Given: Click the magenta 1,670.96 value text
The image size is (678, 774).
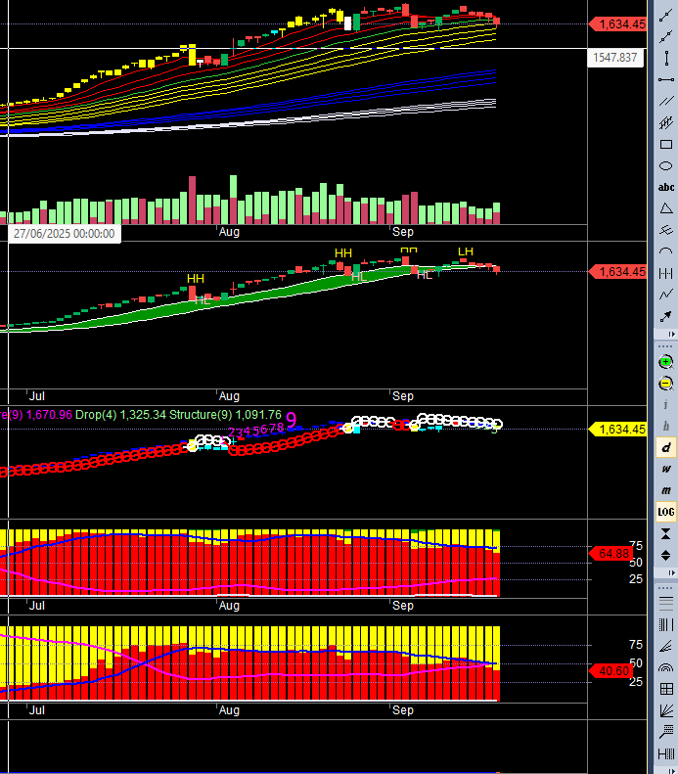Looking at the screenshot, I should click(x=49, y=415).
